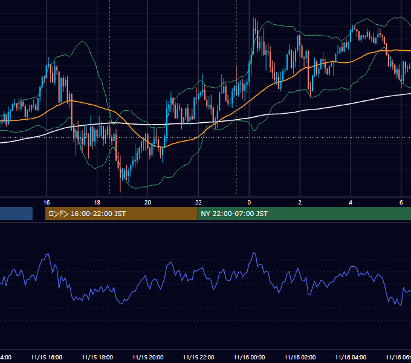The width and height of the screenshot is (411, 363).
Task: Click the 11/15 18:00 date label
Action: point(97,357)
